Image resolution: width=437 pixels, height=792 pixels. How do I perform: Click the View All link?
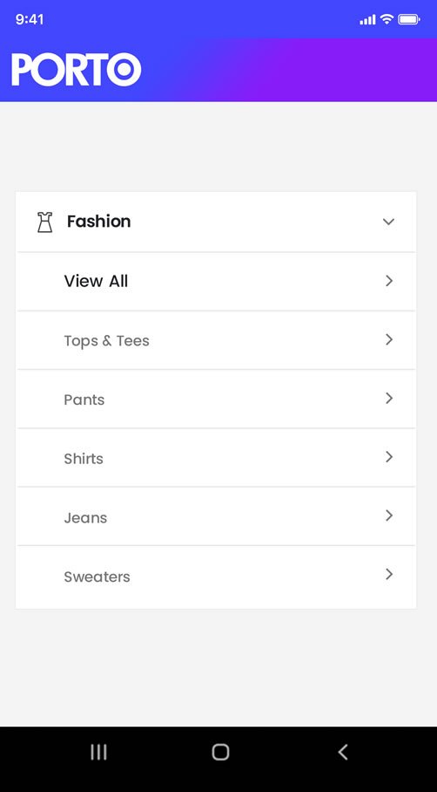96,282
